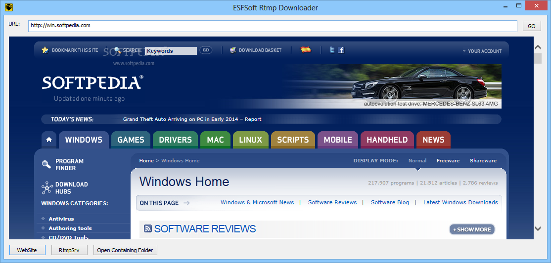Open the Download Hubs link
The width and height of the screenshot is (551, 263).
[71, 188]
